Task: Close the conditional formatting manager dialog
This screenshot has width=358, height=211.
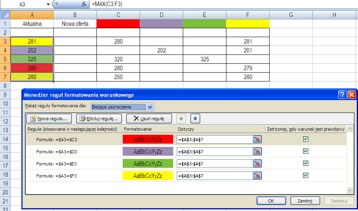Action: pyautogui.click(x=352, y=94)
